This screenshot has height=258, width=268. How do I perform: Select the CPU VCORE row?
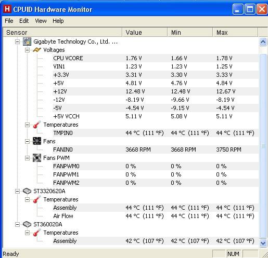(156, 58)
